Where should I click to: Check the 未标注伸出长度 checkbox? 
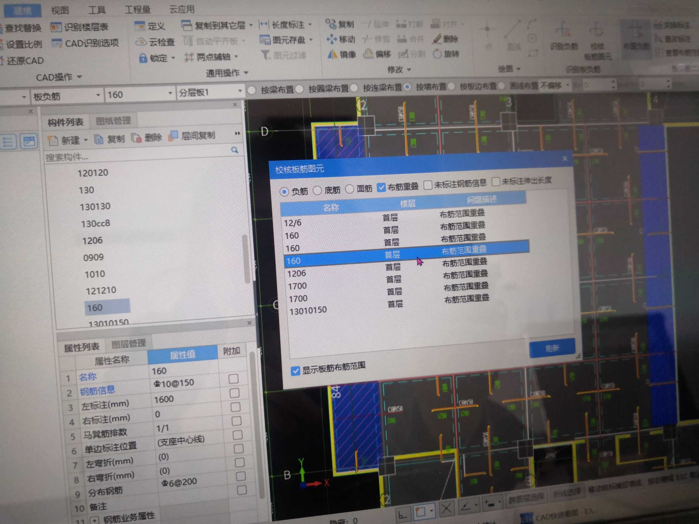[495, 182]
